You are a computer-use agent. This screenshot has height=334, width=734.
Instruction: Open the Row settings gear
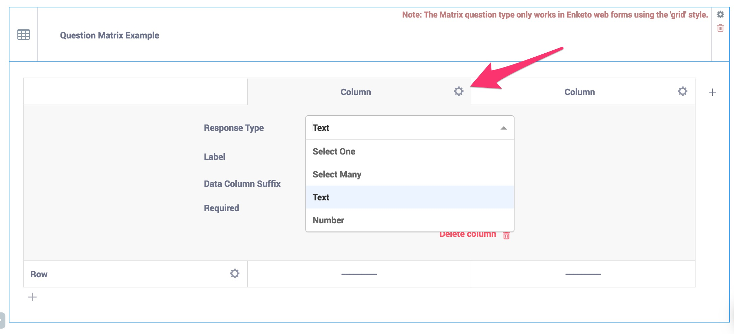click(x=235, y=273)
